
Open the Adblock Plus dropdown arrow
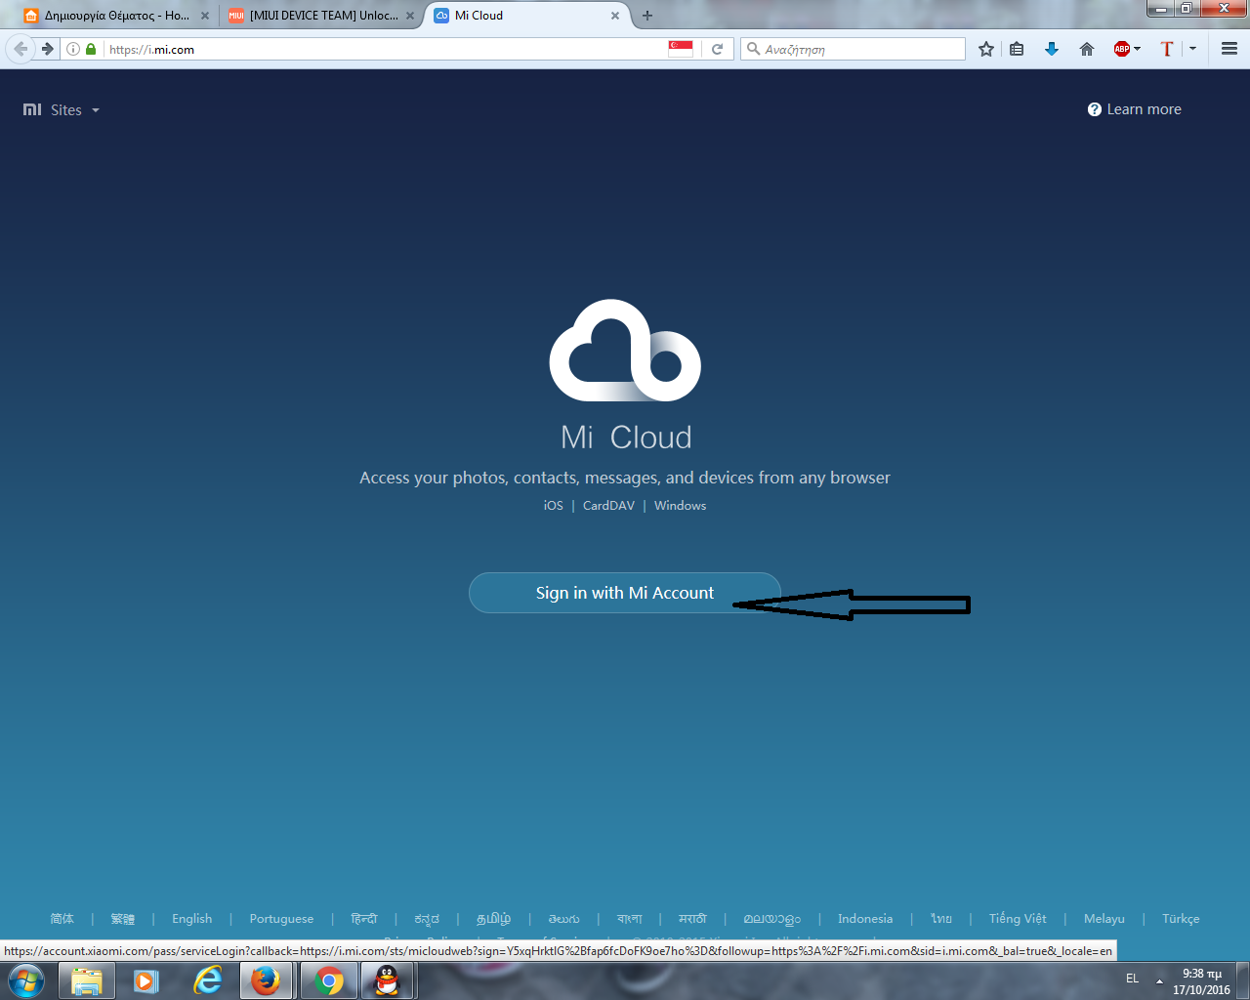[1138, 49]
